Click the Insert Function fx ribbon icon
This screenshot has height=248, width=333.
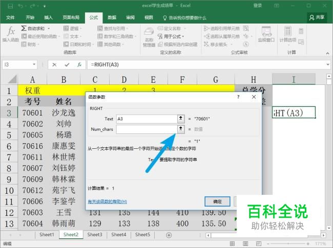click(11, 34)
